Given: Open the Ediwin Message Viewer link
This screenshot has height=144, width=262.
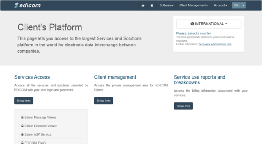Looking at the screenshot, I should pos(40,117).
